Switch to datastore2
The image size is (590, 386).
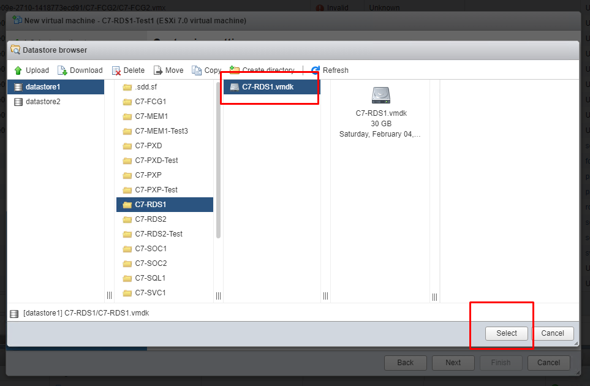pyautogui.click(x=43, y=102)
